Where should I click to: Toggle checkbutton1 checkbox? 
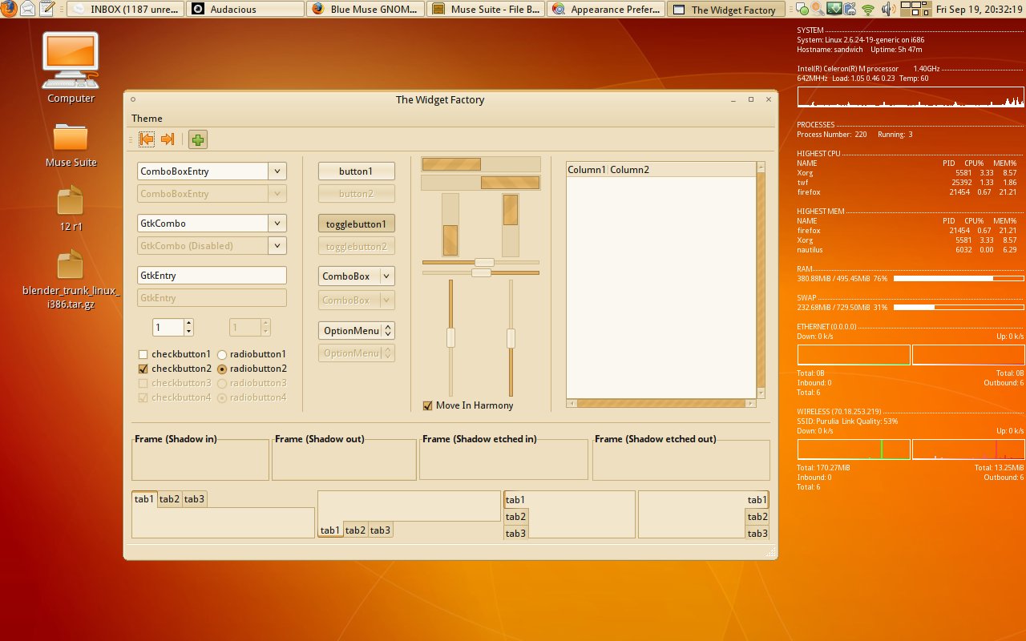tap(143, 354)
